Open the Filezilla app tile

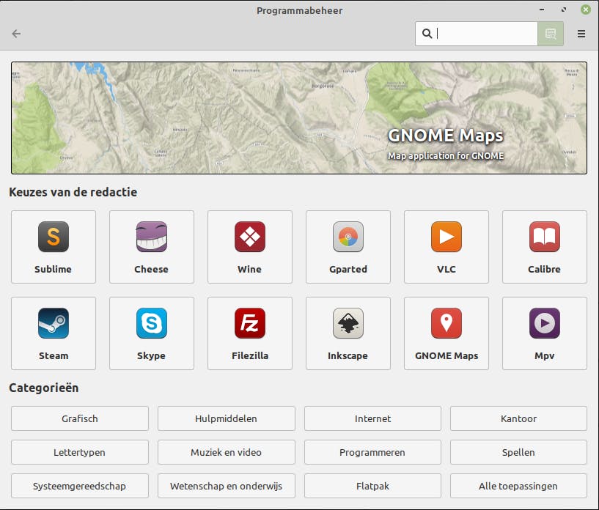click(x=250, y=333)
